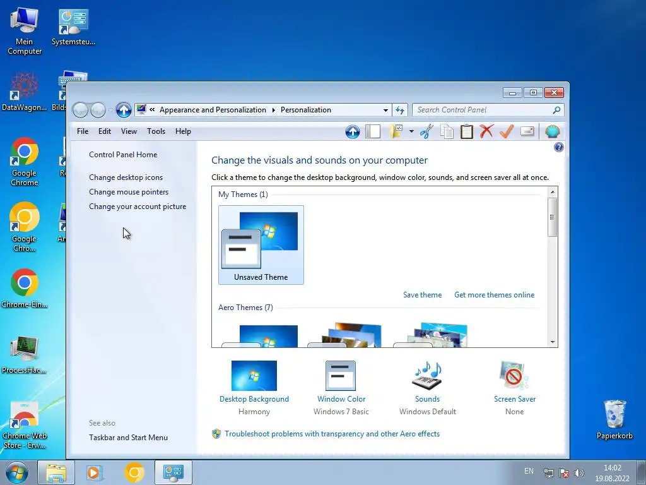
Task: Click the Control Panel taskbar button
Action: coord(173,472)
